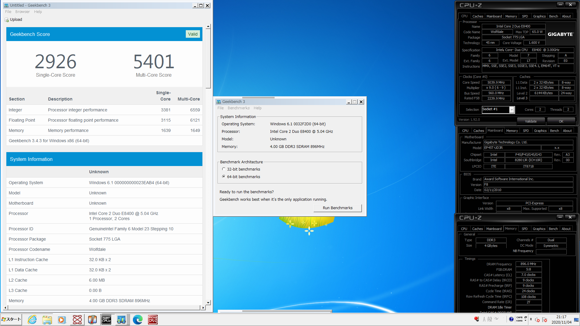
Task: Switch to the thermometer app on taskbar
Action: 92,320
